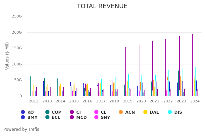Toggle the KO series in the legend
Image resolution: width=205 pixels, height=137 pixels.
(27, 112)
